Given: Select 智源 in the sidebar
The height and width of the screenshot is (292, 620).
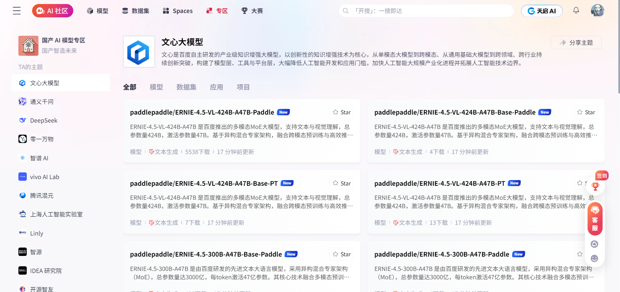Looking at the screenshot, I should (x=61, y=252).
